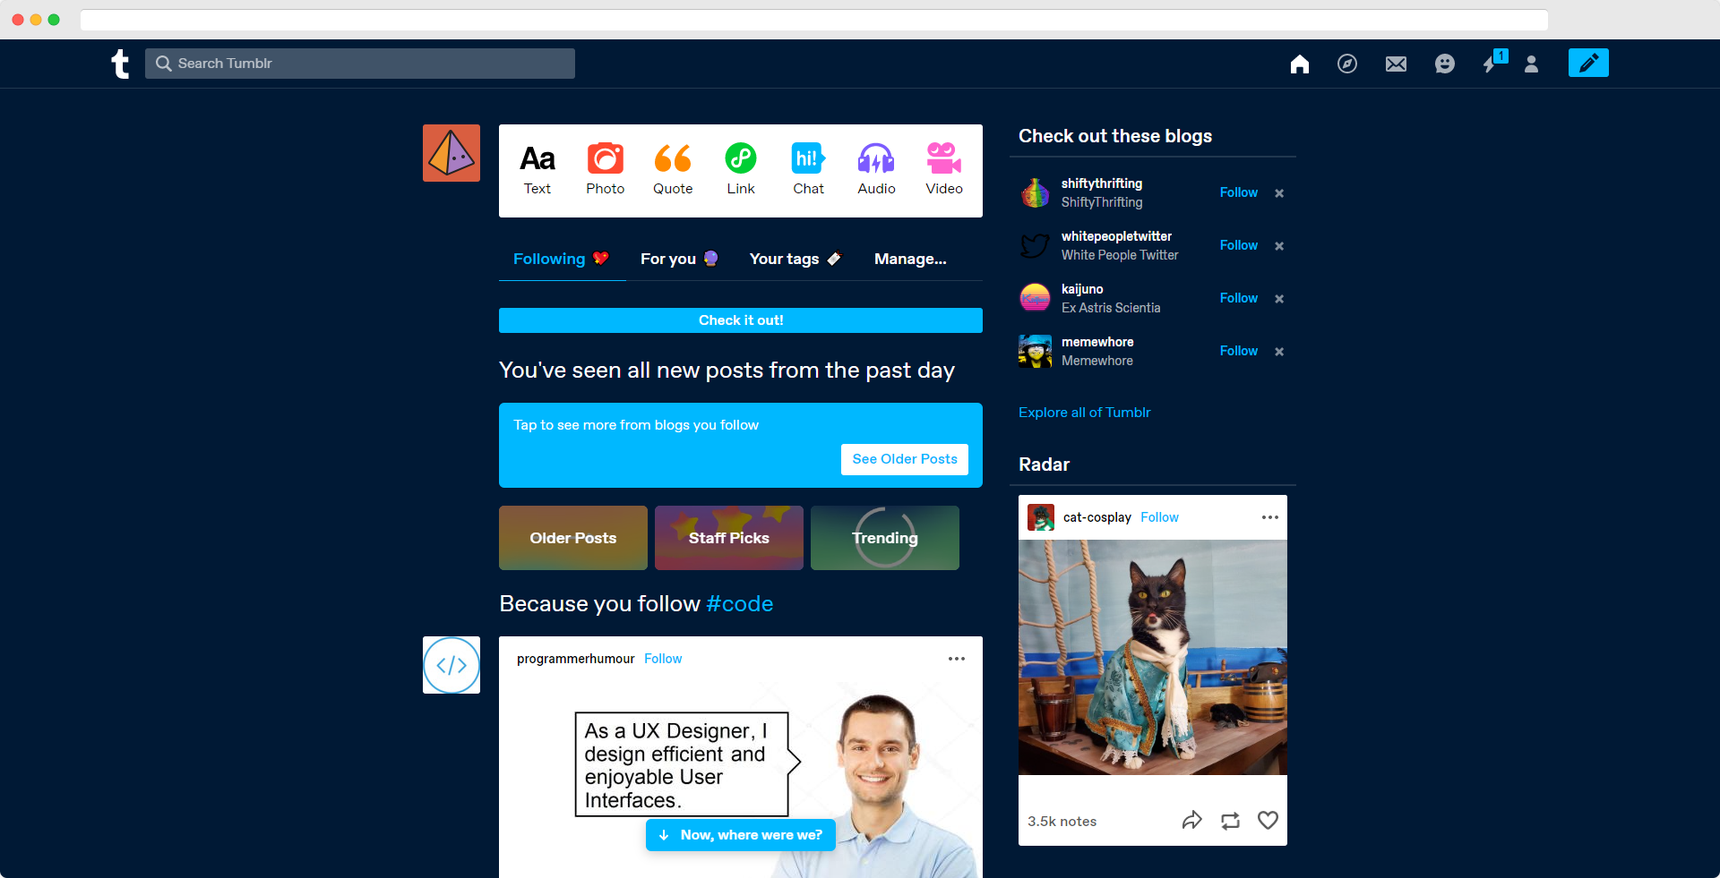Open the Account person icon

pos(1531,64)
